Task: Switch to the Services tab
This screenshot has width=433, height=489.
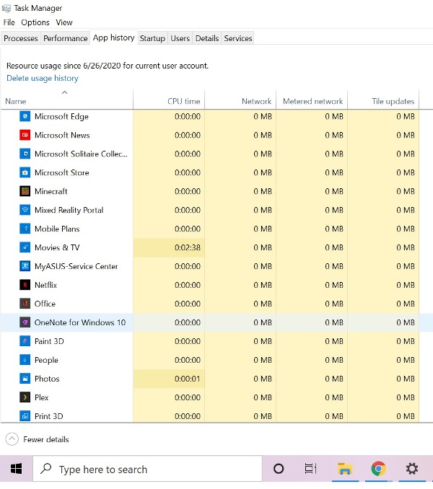Action: click(237, 38)
